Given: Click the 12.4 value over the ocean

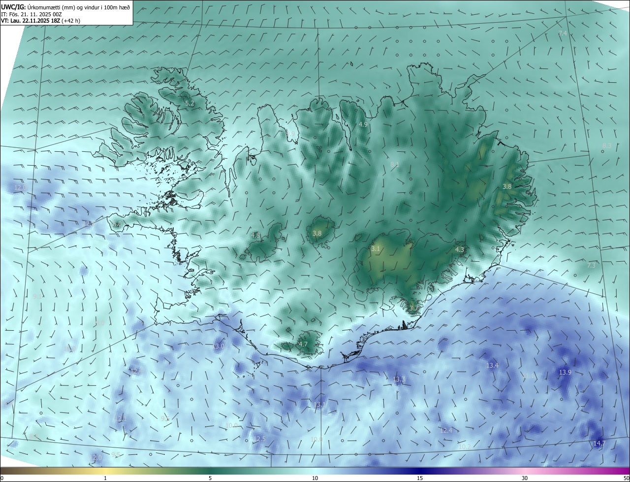Looking at the screenshot, I should coord(446,430).
